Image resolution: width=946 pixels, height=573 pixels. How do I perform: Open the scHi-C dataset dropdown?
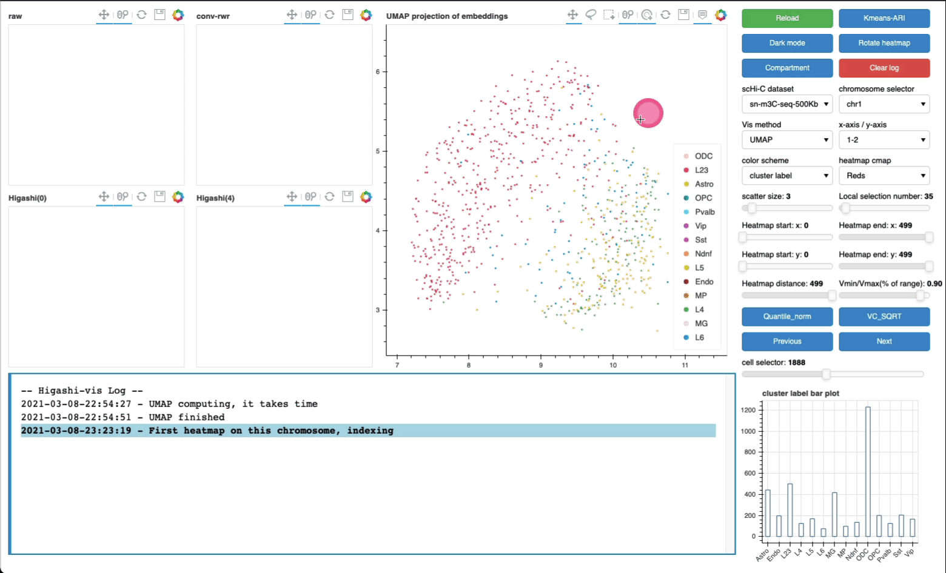click(787, 104)
